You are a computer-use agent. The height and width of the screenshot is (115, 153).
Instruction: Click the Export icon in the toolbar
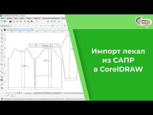tap(52, 21)
